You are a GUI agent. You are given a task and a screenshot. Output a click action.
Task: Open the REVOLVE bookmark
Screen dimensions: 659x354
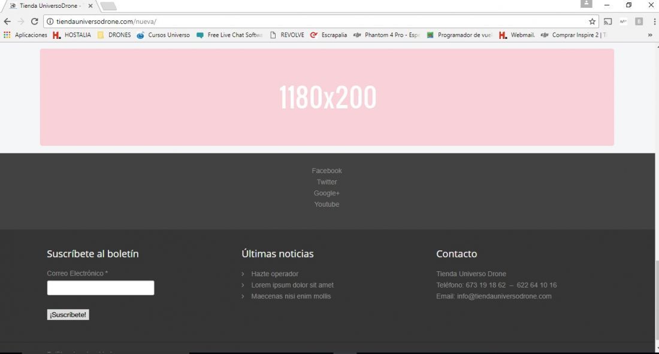tap(287, 35)
